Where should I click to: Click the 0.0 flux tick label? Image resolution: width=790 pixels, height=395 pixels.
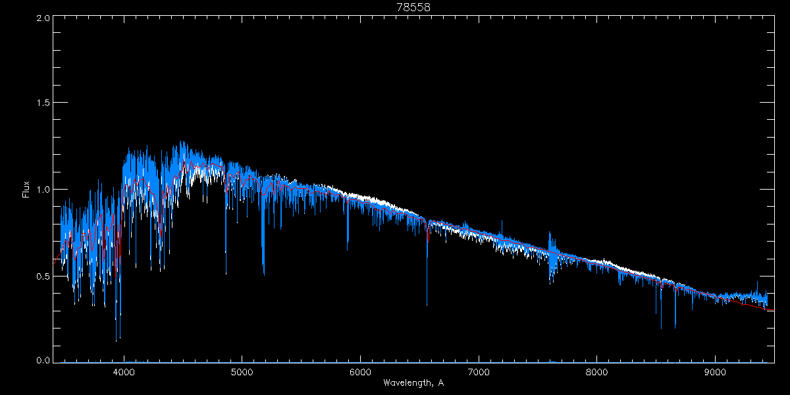(x=42, y=360)
